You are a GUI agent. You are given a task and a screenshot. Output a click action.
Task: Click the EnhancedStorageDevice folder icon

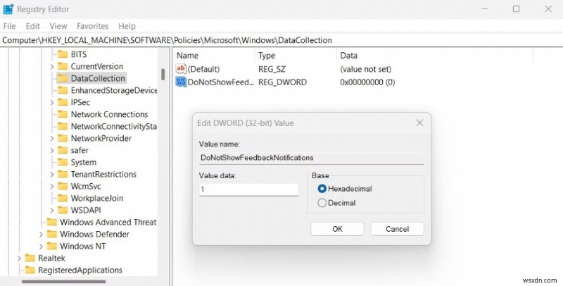pyautogui.click(x=63, y=90)
